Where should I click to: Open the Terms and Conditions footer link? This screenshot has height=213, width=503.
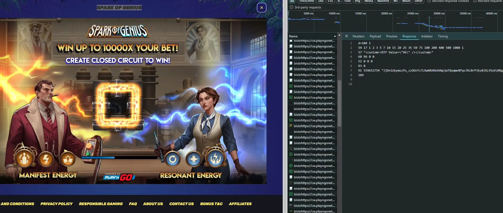pyautogui.click(x=17, y=204)
